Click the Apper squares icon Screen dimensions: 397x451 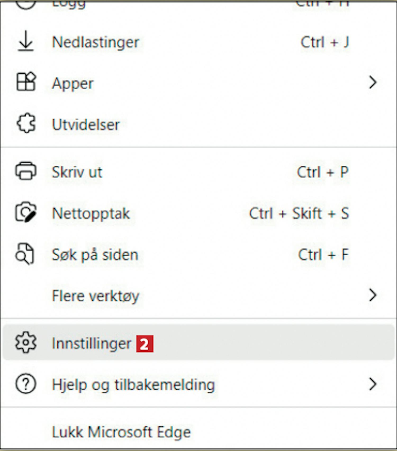26,82
